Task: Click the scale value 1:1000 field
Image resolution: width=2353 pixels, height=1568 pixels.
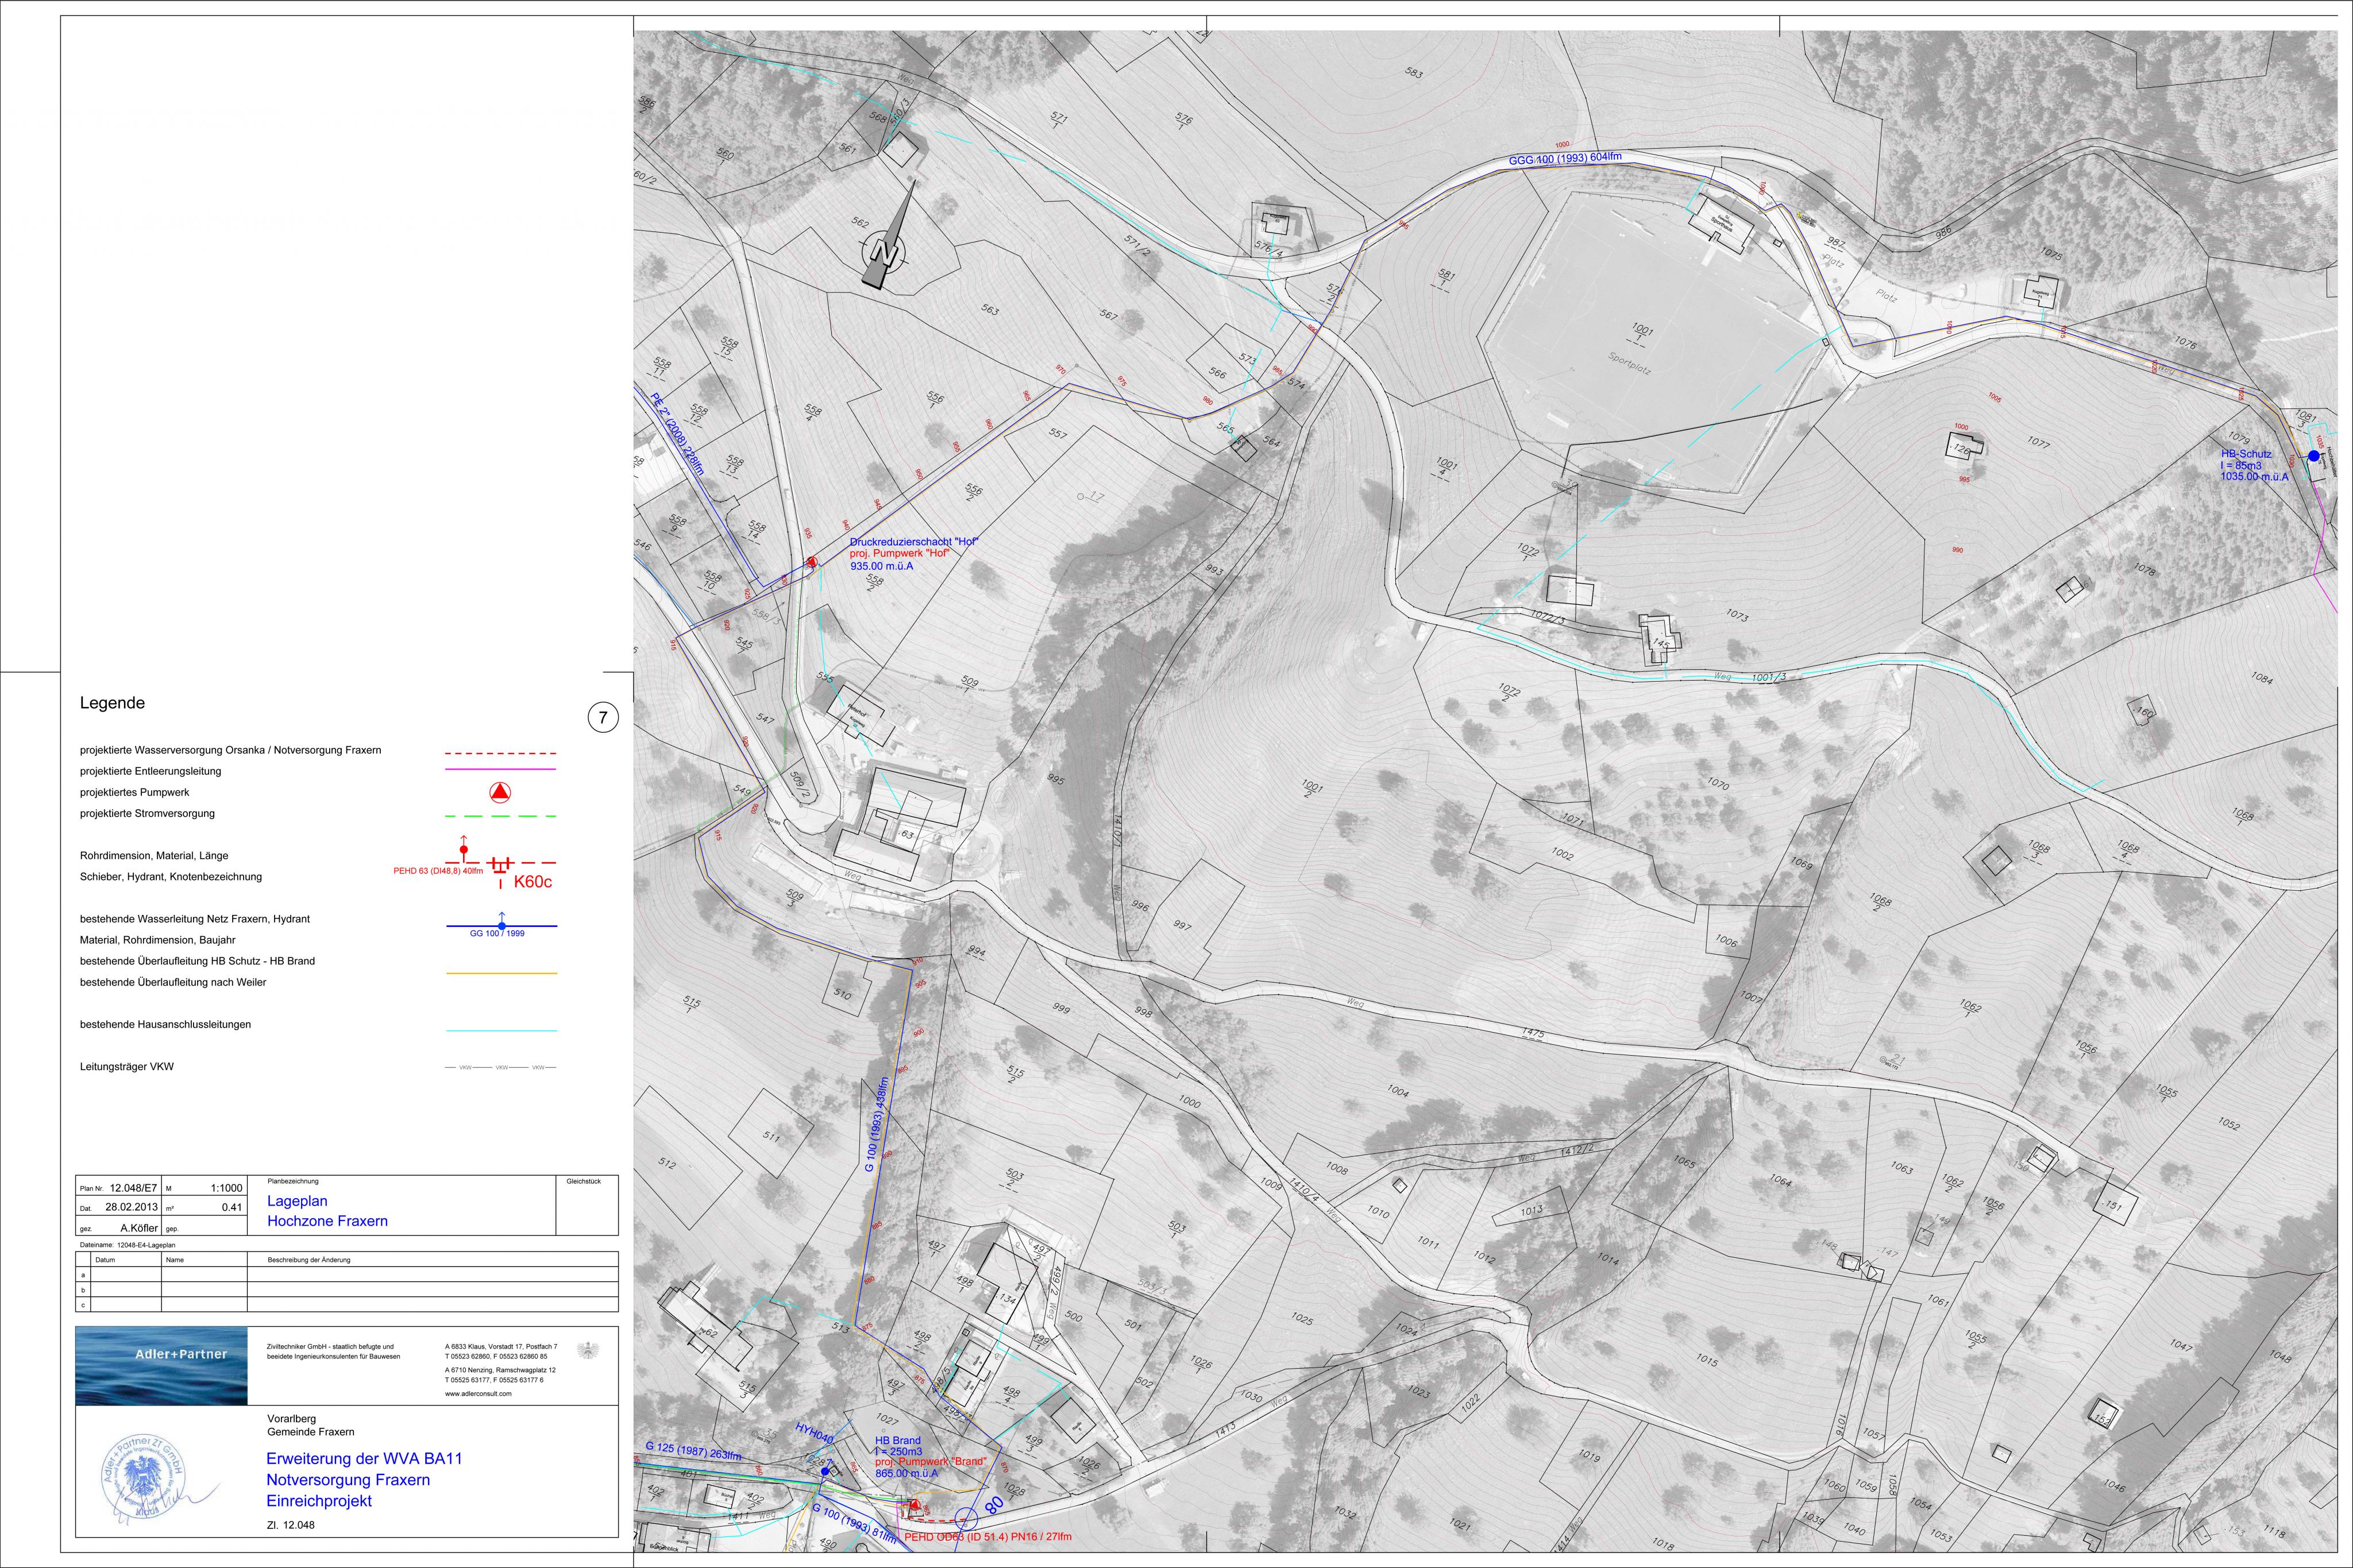Action: pyautogui.click(x=226, y=1188)
